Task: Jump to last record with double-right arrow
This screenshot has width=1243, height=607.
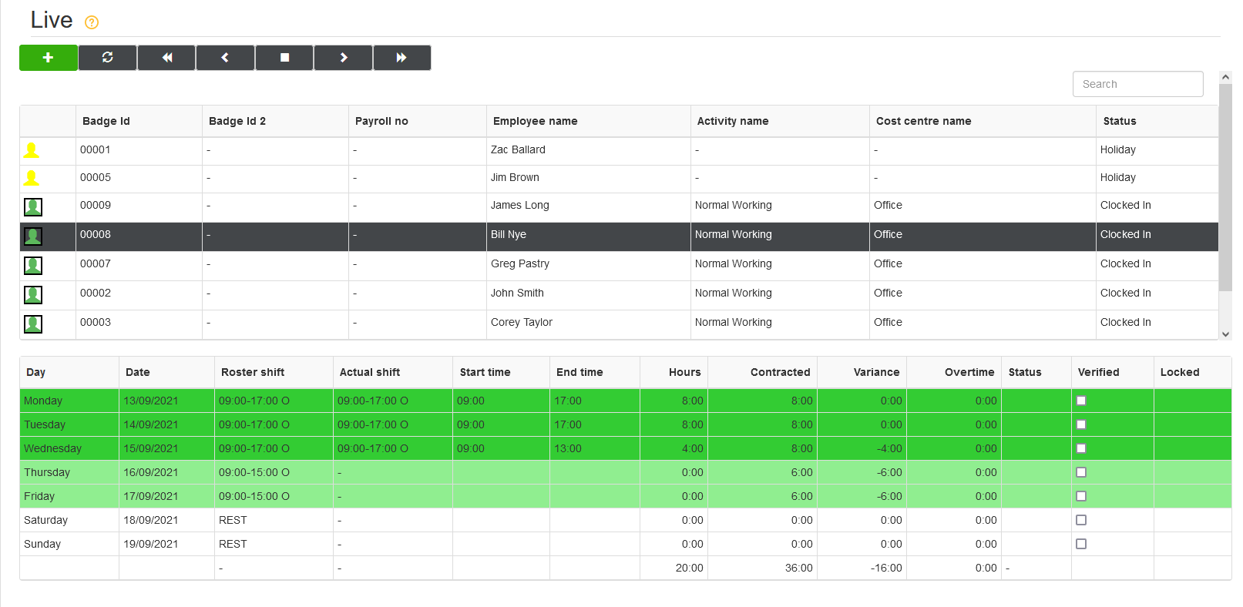Action: tap(402, 58)
